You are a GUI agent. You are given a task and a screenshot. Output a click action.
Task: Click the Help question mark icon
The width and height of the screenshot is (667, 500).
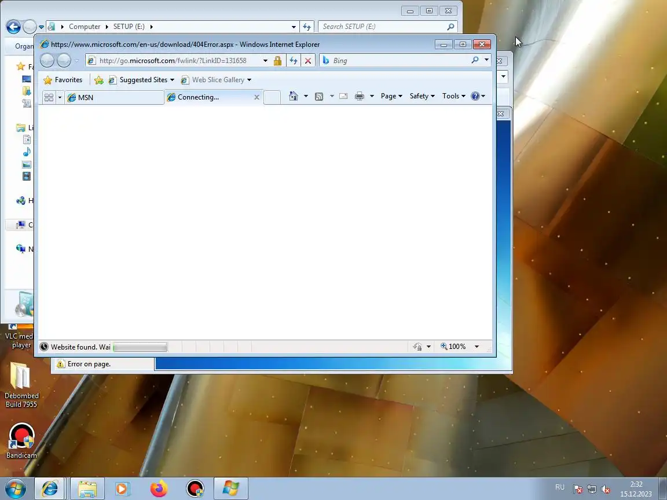475,96
